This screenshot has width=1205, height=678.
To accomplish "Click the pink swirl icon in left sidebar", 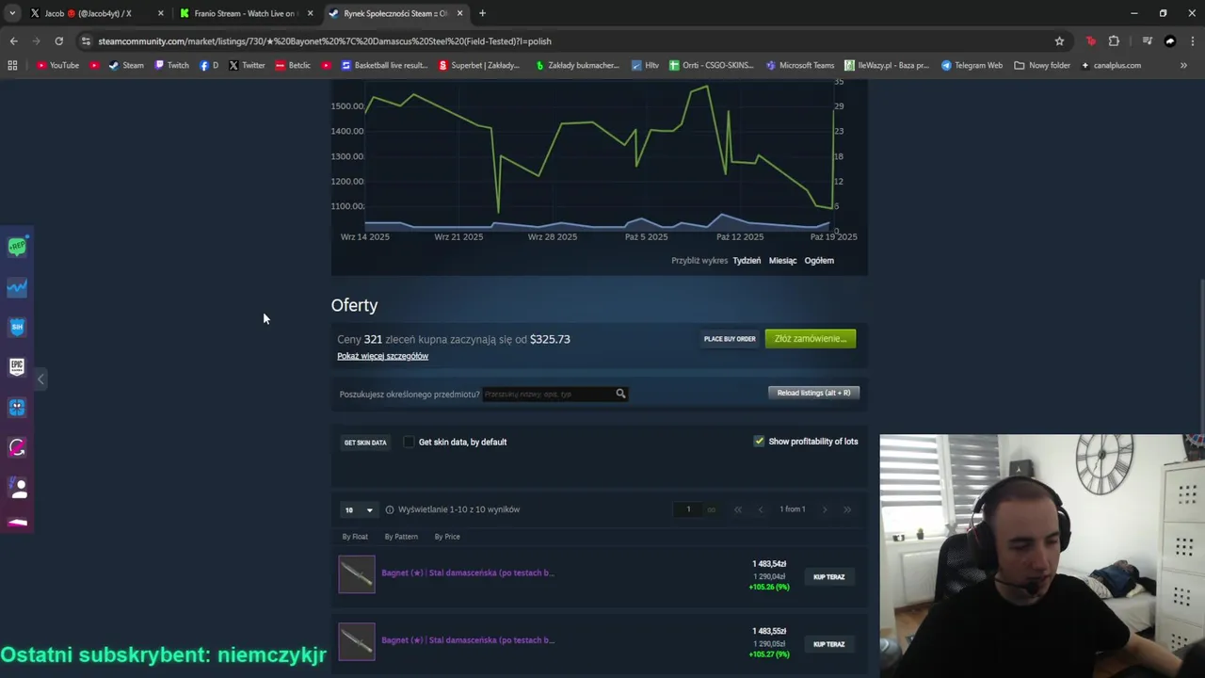I will [17, 447].
